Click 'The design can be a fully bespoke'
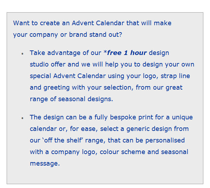This screenshot has height=188, width=210. point(83,117)
